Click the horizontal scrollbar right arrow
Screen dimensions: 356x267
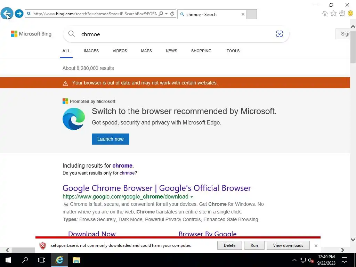pos(342,250)
